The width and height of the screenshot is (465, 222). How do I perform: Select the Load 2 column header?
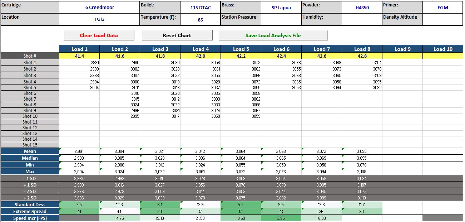tap(120, 49)
